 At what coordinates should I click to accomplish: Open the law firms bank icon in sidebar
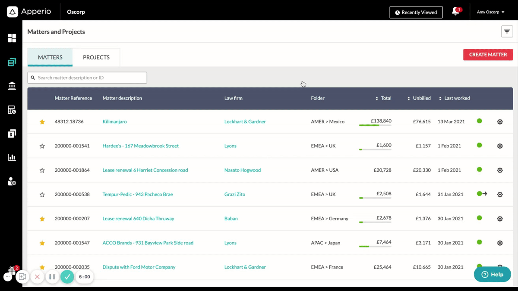(12, 86)
